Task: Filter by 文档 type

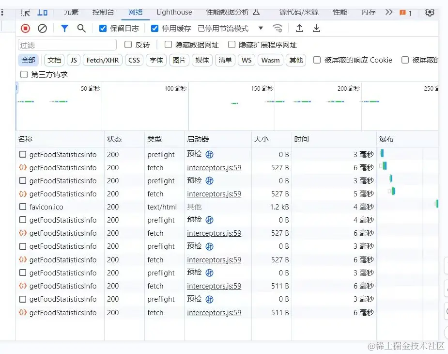Action: 54,61
